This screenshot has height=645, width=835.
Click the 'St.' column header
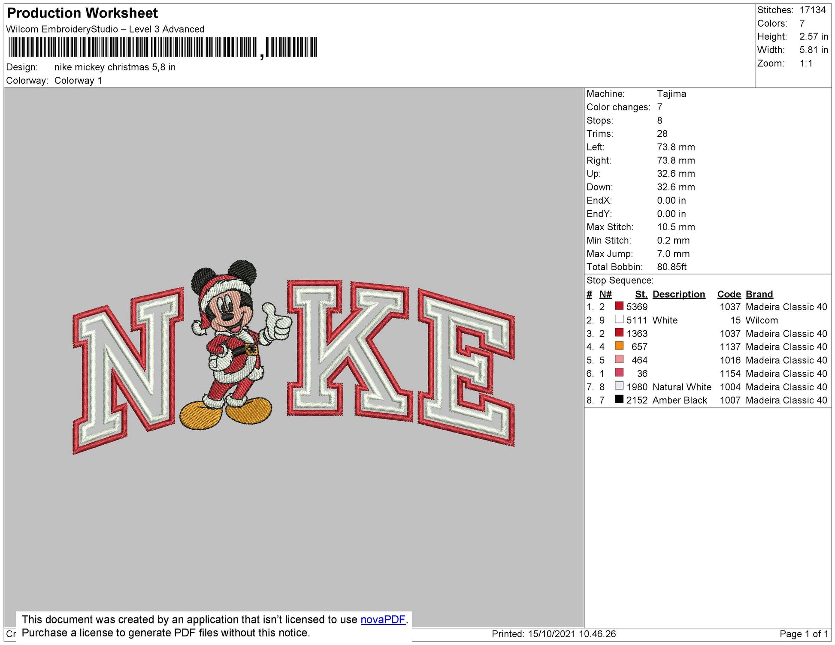click(641, 294)
